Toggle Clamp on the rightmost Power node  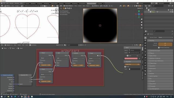(x=89, y=61)
